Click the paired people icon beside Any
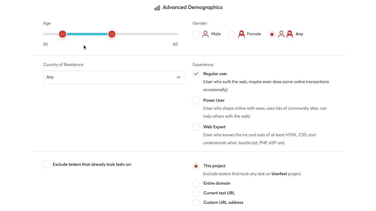The width and height of the screenshot is (376, 211). pos(285,34)
